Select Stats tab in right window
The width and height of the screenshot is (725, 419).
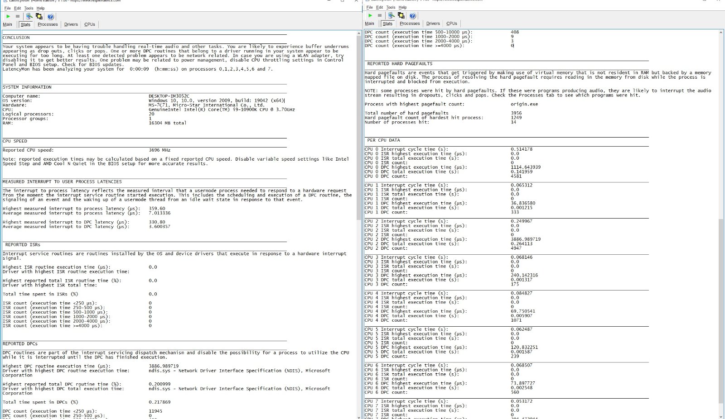[x=387, y=24]
